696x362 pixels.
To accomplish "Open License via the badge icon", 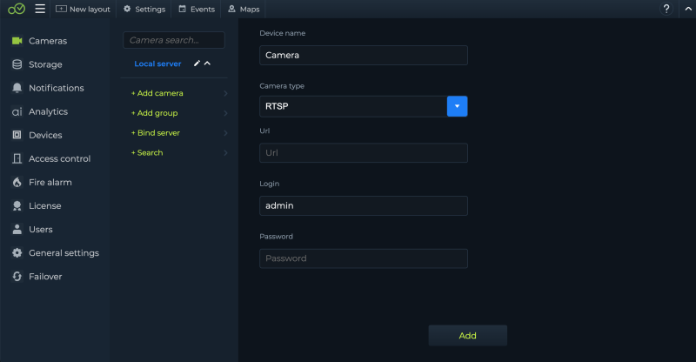I will (17, 205).
